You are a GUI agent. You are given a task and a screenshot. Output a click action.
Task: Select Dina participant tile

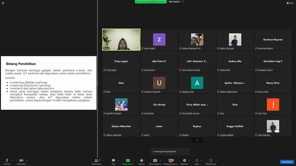235,105
